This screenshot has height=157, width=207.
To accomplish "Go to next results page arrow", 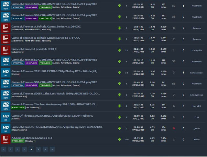I will [52, 149].
